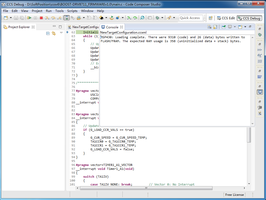Switch to CCS Edit perspective
Image resolution: width=266 pixels, height=200 pixels.
click(x=226, y=18)
